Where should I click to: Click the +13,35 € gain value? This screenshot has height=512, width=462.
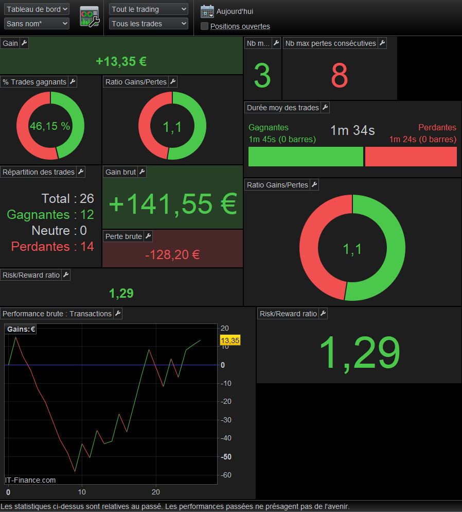121,61
